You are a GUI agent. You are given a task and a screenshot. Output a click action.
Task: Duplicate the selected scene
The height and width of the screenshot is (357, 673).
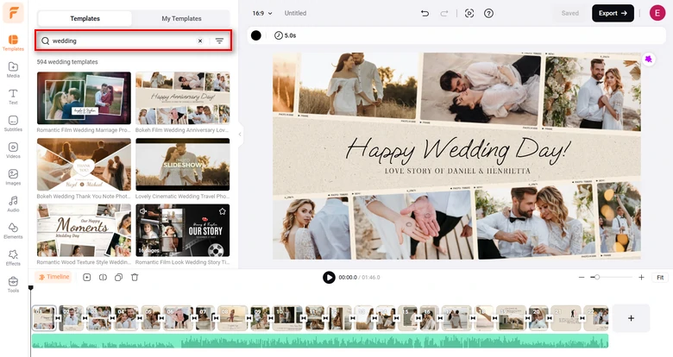click(x=118, y=277)
